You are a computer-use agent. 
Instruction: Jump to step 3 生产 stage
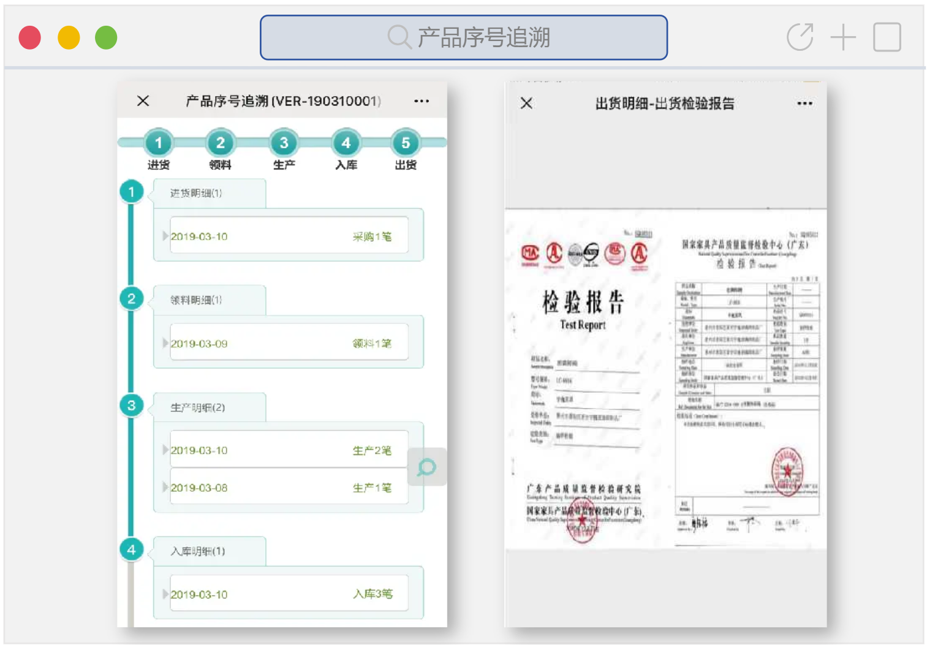point(284,144)
